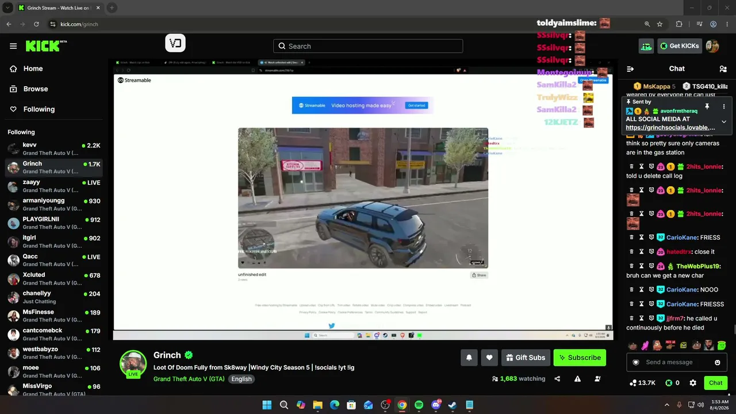Click the Send a message field
The width and height of the screenshot is (736, 414).
[677, 362]
